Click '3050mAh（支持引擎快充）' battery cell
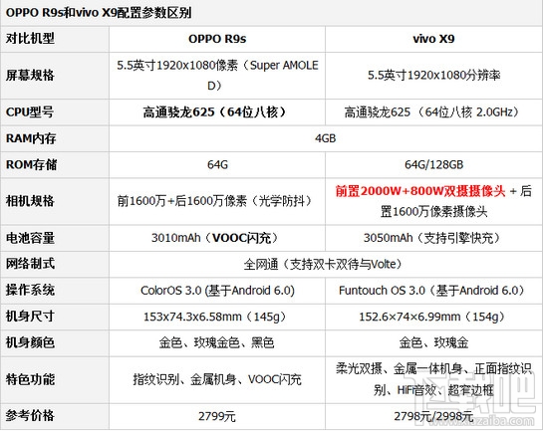 (432, 238)
